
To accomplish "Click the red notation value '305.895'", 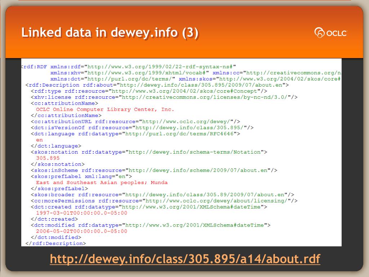I will [48, 158].
